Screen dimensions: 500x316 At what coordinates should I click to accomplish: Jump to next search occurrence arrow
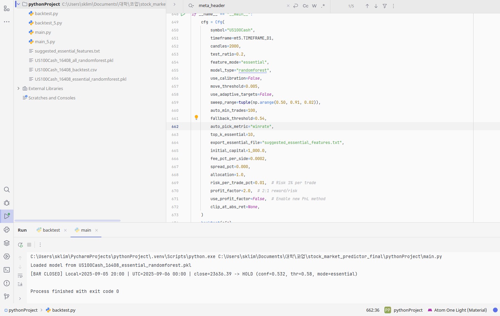[376, 6]
